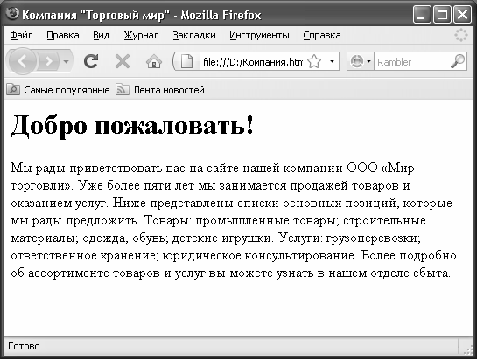Open the Лента новостей feed bookmark
Screen dimensions: 477x359
pos(160,90)
